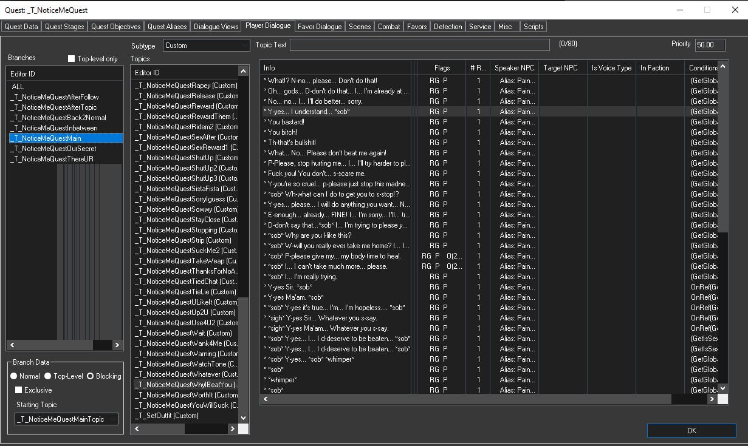
Task: Click Topics list scroll down arrow
Action: [244, 418]
